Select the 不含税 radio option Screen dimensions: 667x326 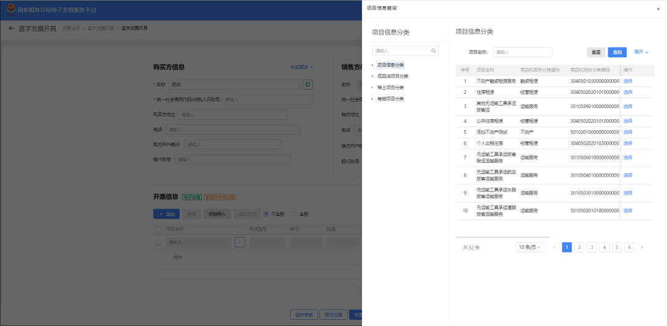266,214
